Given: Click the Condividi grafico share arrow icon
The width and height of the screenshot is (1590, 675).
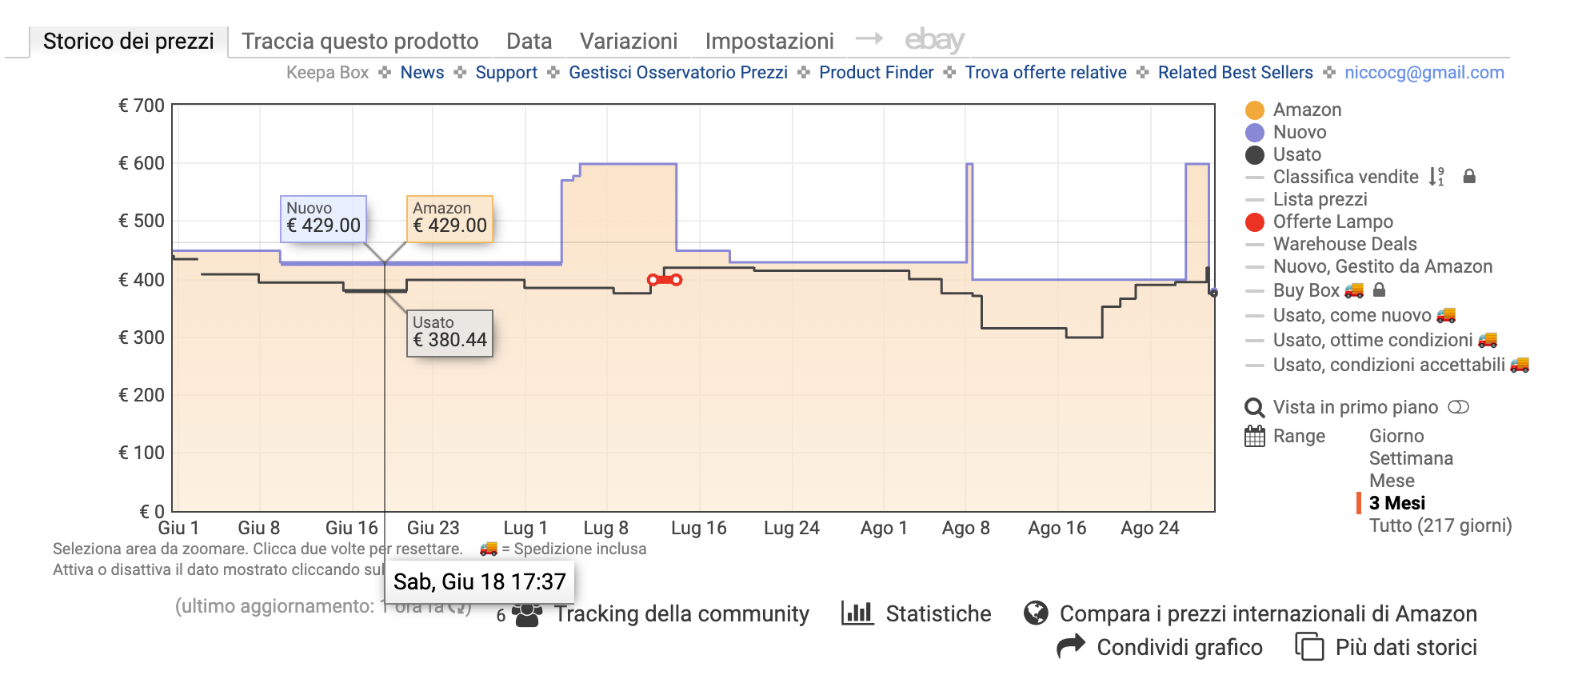Looking at the screenshot, I should (x=1070, y=646).
